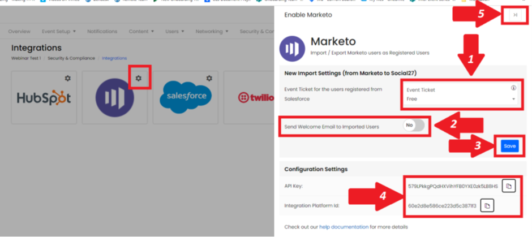The image size is (532, 237).
Task: Save the Marketo import settings
Action: 509,146
